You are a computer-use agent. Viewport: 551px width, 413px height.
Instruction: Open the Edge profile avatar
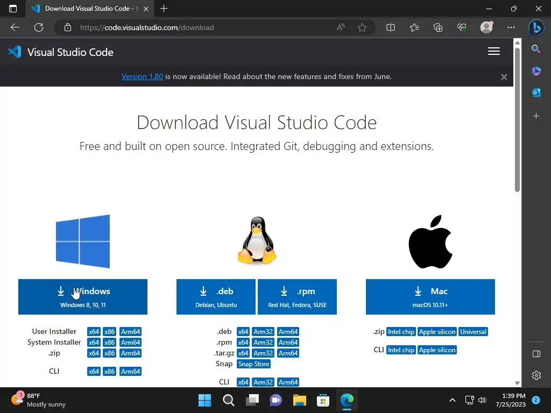click(x=486, y=27)
